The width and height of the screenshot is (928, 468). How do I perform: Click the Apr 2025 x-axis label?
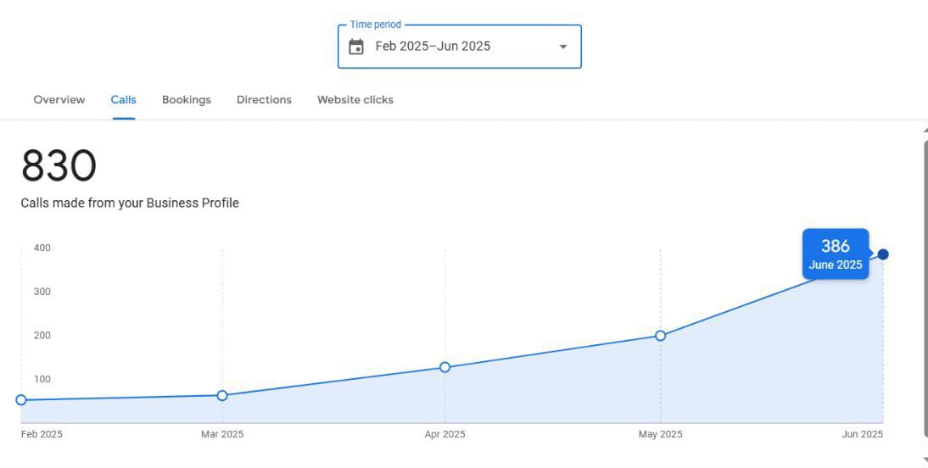(444, 434)
